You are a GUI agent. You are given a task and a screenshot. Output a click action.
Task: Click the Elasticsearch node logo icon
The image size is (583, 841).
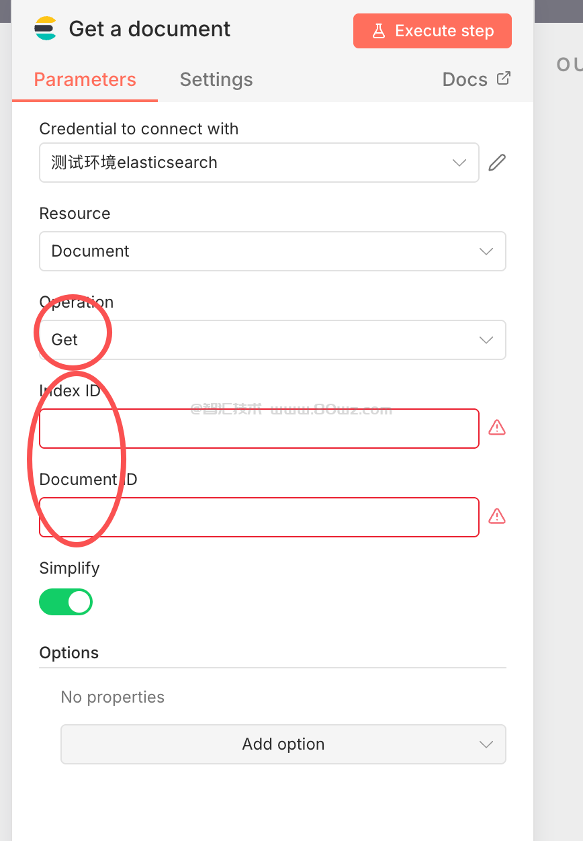tap(46, 29)
